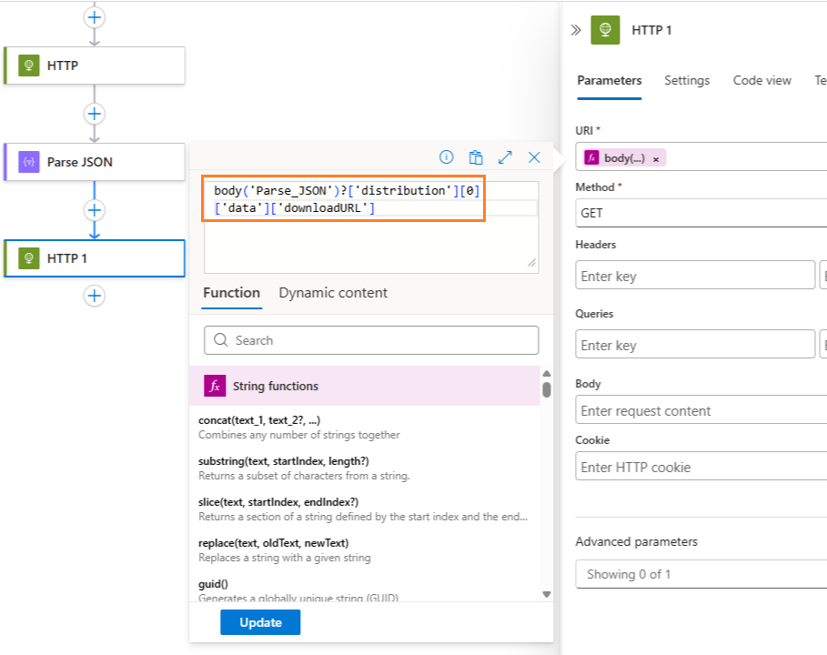Open the Settings tab
Image resolution: width=827 pixels, height=655 pixels.
687,81
